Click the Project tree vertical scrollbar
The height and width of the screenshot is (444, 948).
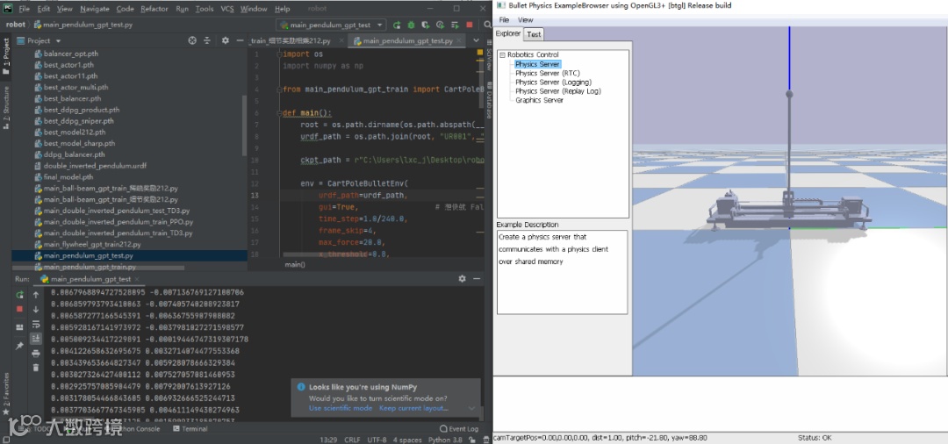click(x=244, y=125)
